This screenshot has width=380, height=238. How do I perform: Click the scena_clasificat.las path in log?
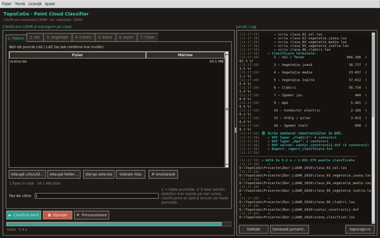pos(297,217)
